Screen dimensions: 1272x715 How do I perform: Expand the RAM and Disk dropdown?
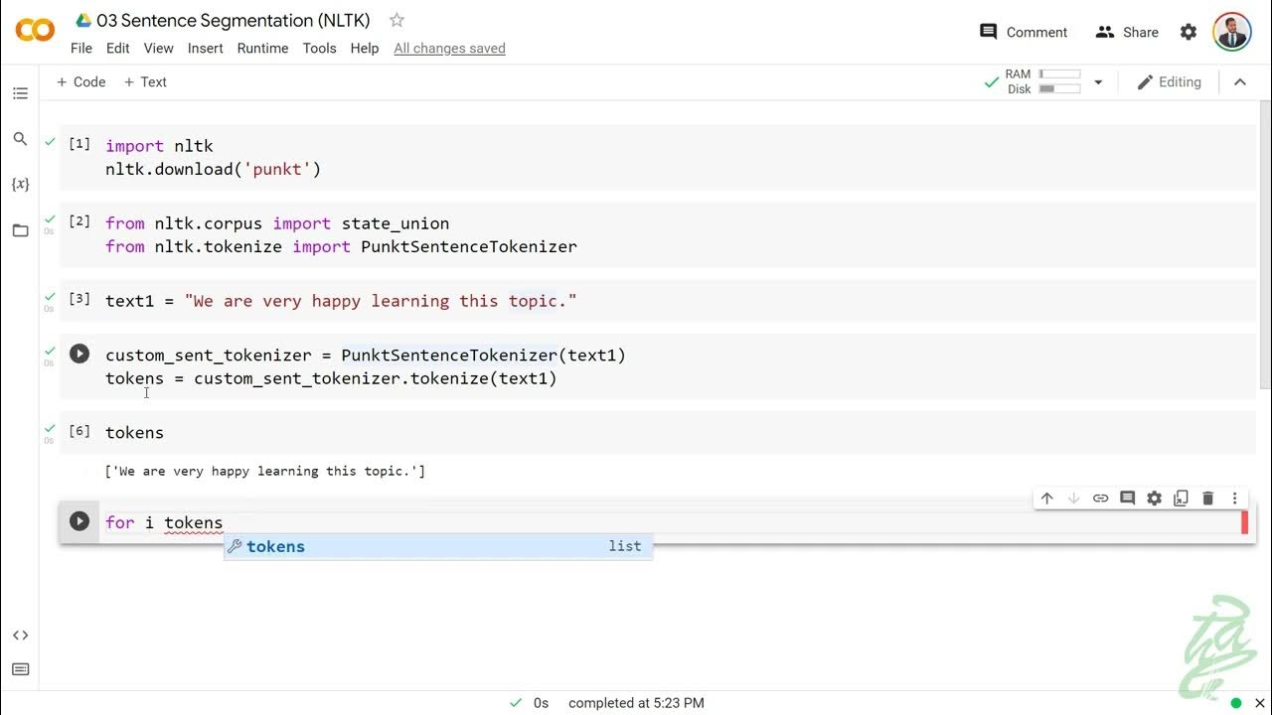pos(1098,82)
